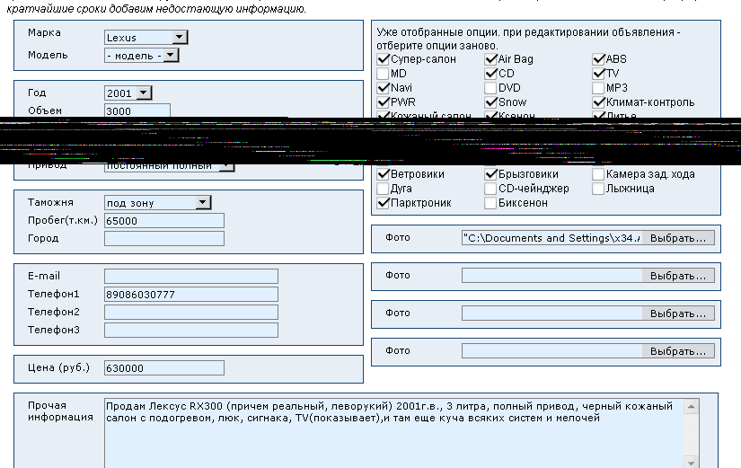Uncheck the Супер-салон checkbox
741x468 pixels.
pos(384,59)
